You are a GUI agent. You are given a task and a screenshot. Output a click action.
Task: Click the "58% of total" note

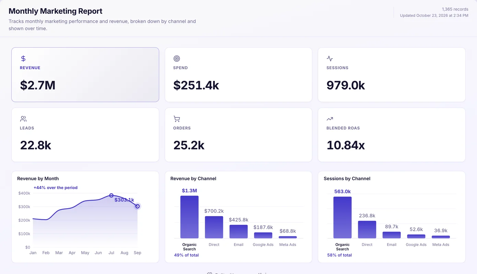click(x=339, y=255)
